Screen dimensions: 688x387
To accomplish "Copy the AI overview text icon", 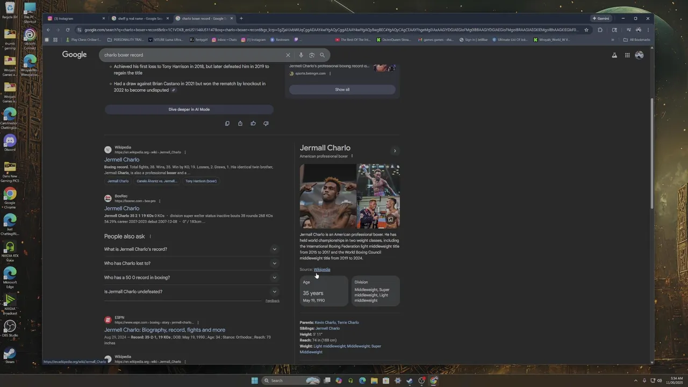I will coord(227,124).
